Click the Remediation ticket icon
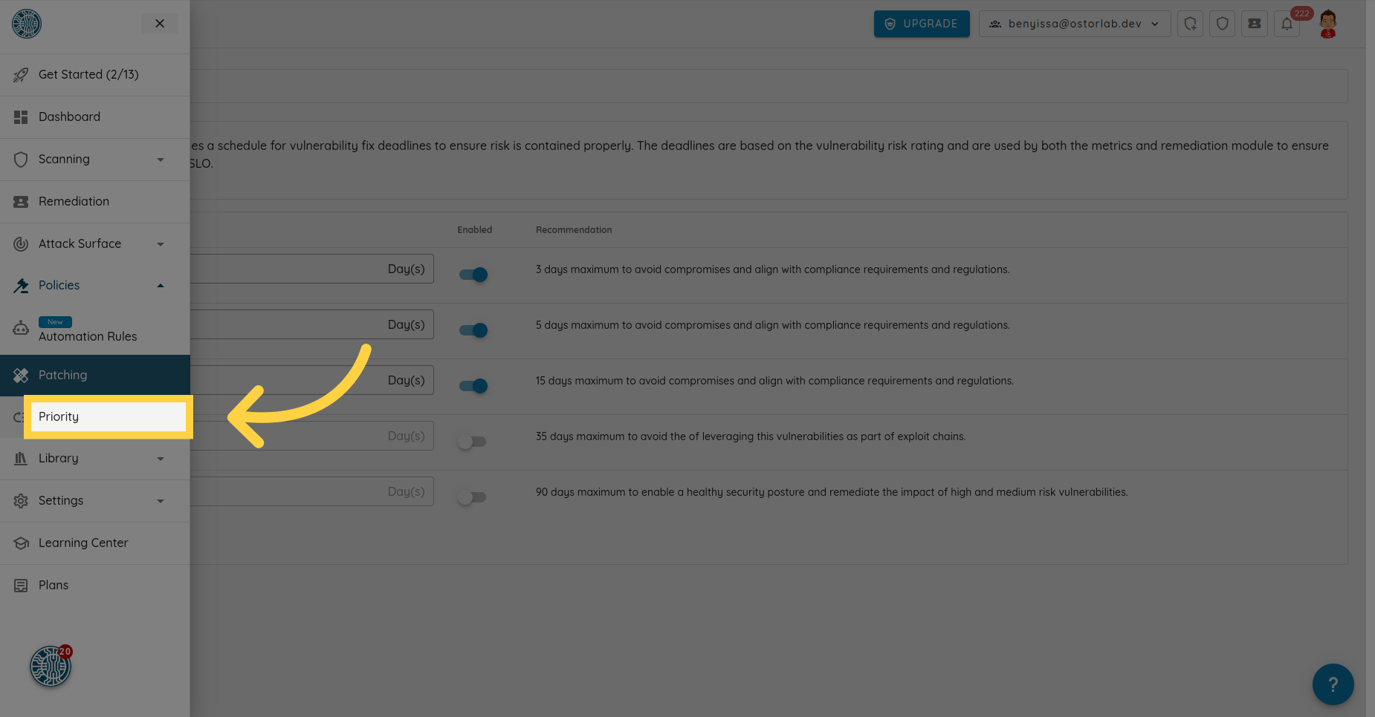 tap(21, 202)
